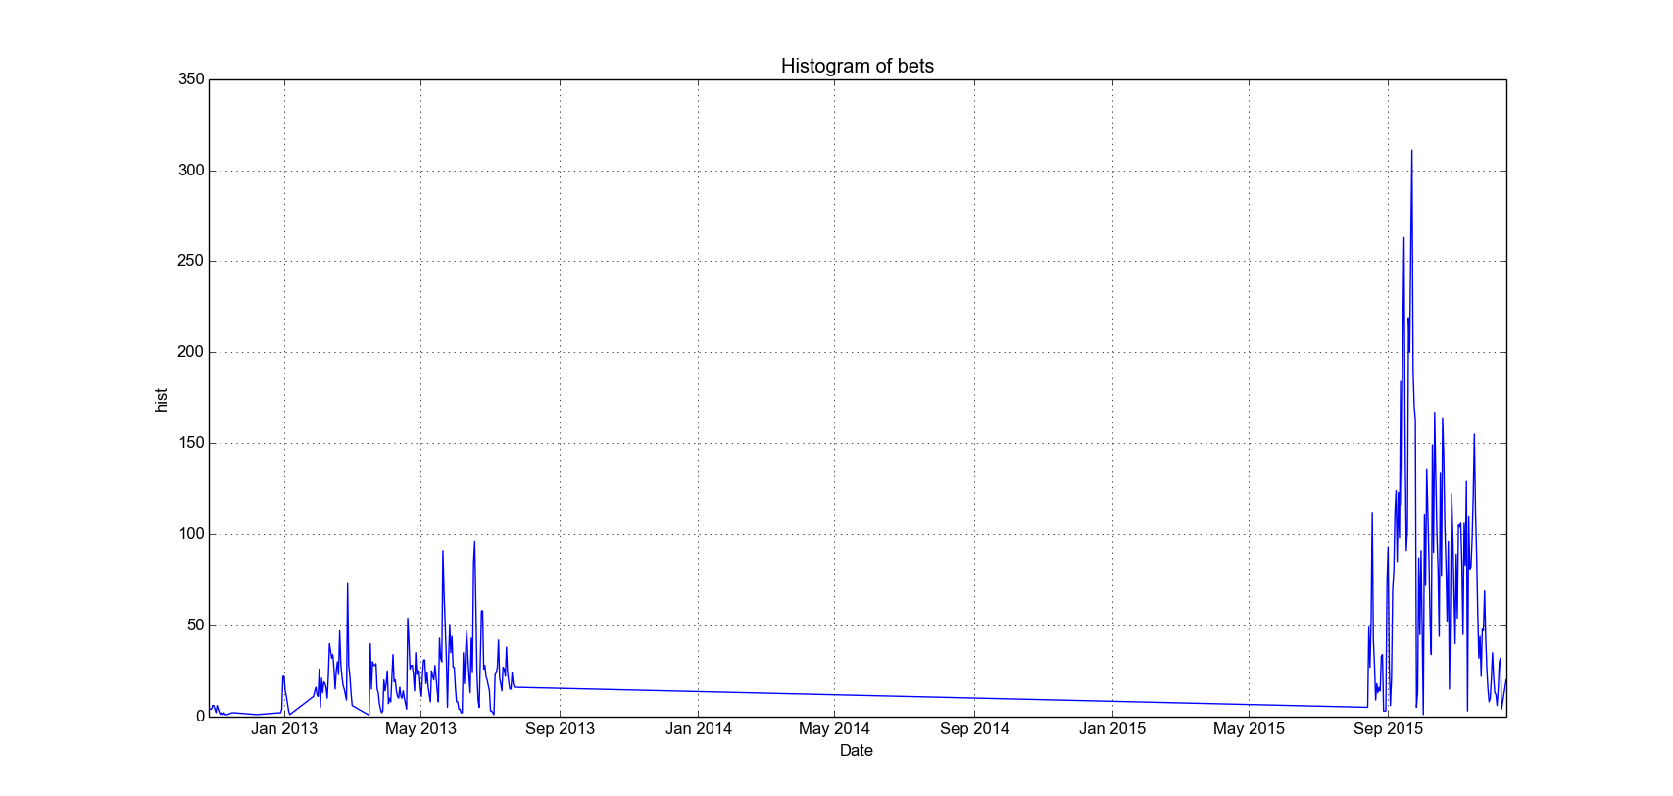1673x796 pixels.
Task: Select the 'Jan 2015' x-axis tick label
Action: pyautogui.click(x=1112, y=728)
